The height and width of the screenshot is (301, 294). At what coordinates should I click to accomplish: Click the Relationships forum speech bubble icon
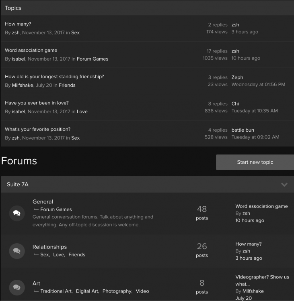[x=17, y=251]
